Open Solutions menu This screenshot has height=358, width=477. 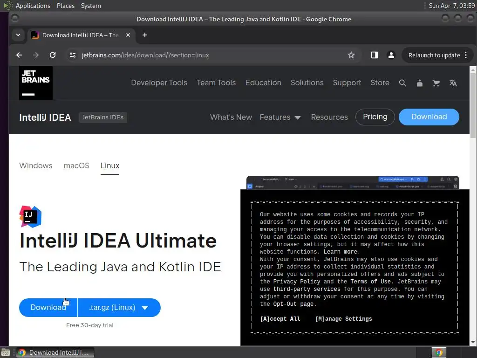307,83
